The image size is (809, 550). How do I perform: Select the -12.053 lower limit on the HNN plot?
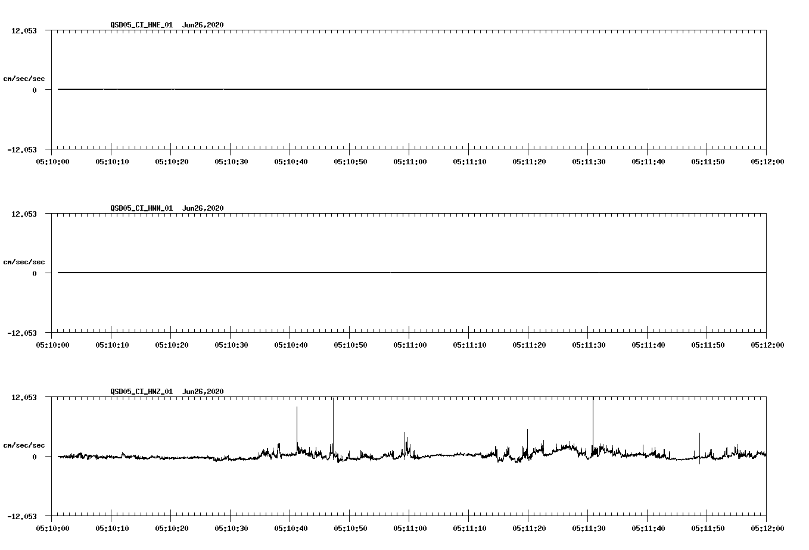[x=22, y=333]
